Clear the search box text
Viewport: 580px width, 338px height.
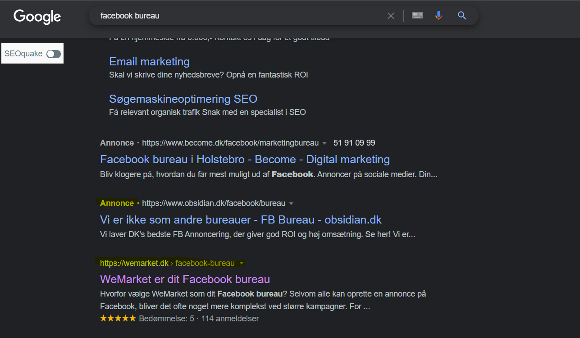[x=391, y=16]
